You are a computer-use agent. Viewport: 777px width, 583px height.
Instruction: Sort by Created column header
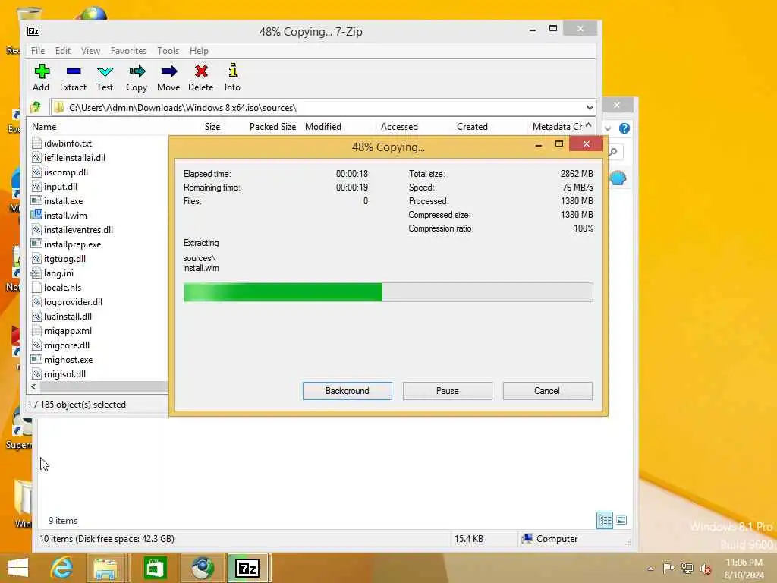tap(472, 127)
